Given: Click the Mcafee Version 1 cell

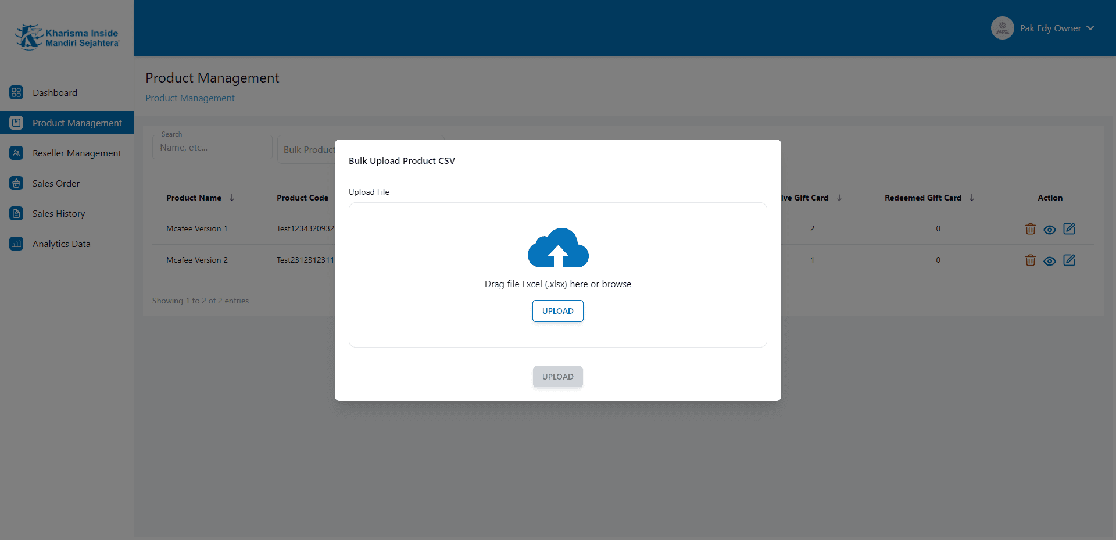Looking at the screenshot, I should pos(196,228).
